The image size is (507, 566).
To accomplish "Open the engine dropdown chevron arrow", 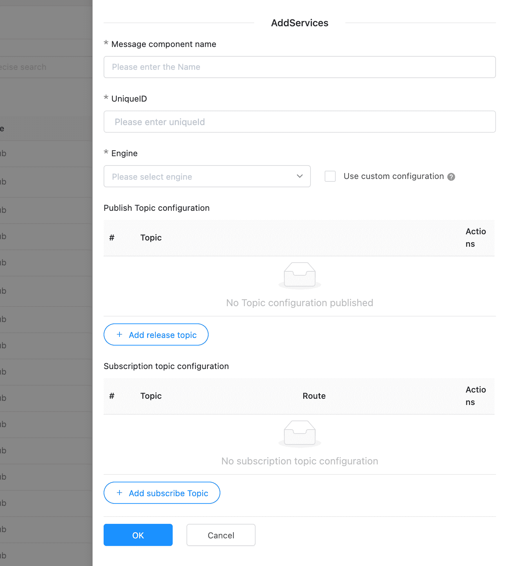I will (x=300, y=176).
